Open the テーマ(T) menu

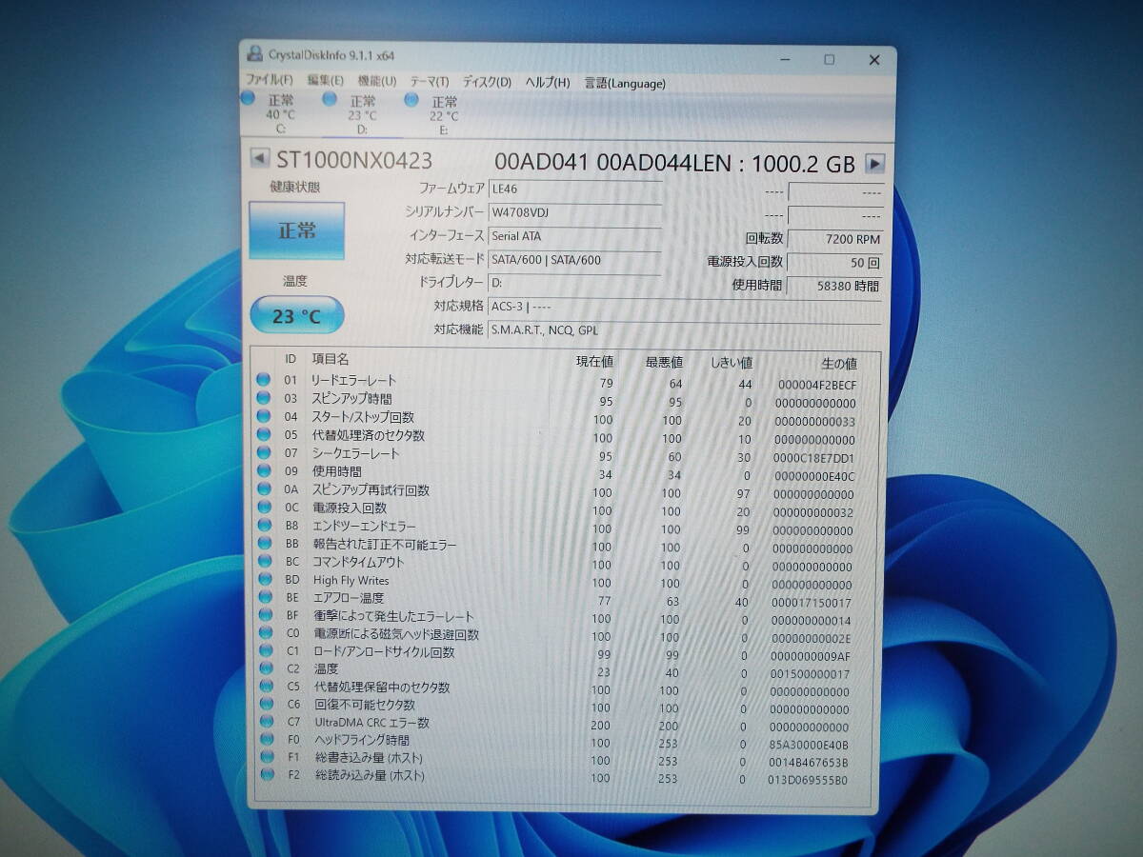pos(430,82)
